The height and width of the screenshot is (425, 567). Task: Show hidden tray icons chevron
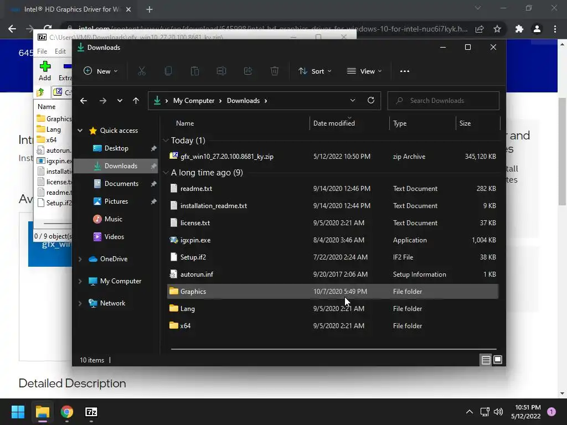coord(470,412)
